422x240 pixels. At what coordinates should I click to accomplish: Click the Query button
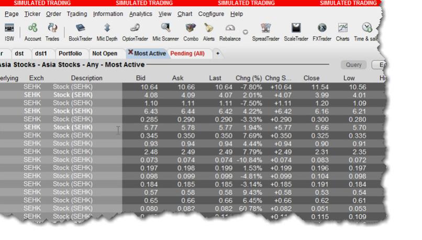pos(354,65)
